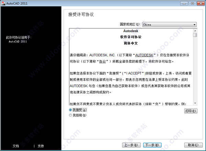
Task: Open the 支持 support link
Action: pyautogui.click(x=41, y=146)
